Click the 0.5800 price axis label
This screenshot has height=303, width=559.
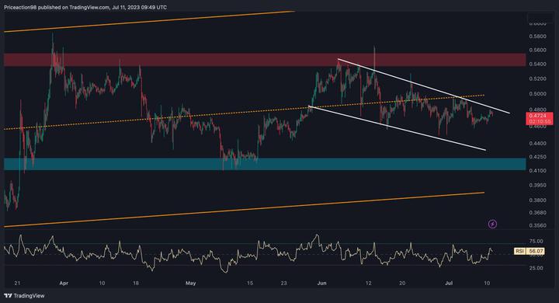[x=537, y=37]
